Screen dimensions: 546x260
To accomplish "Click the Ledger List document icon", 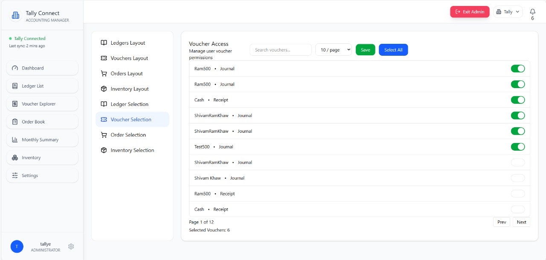I will (15, 86).
